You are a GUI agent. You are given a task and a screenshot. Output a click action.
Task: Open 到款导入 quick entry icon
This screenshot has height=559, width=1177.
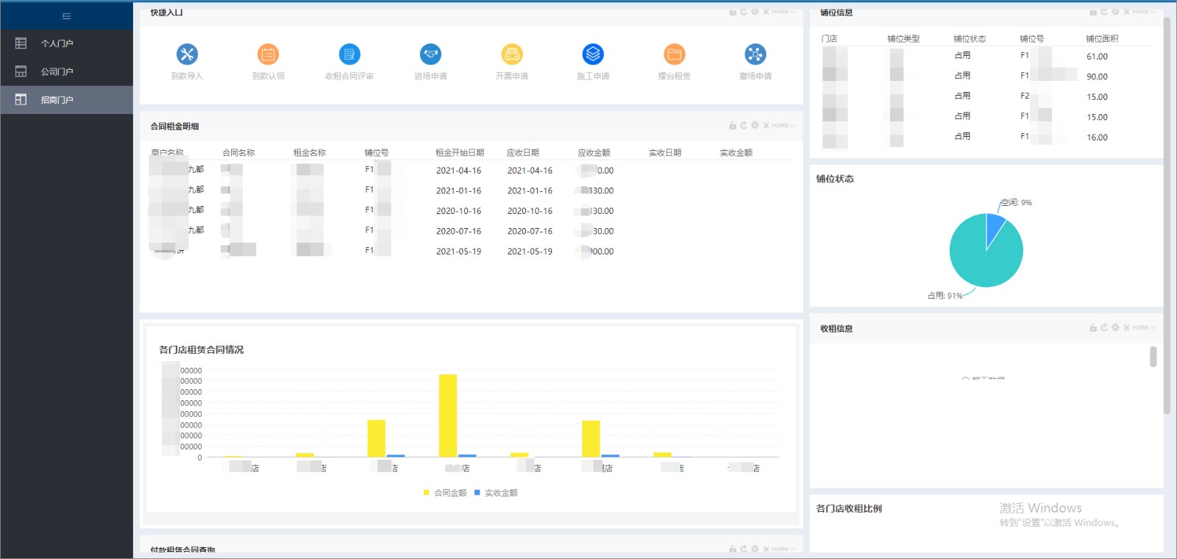pos(187,54)
